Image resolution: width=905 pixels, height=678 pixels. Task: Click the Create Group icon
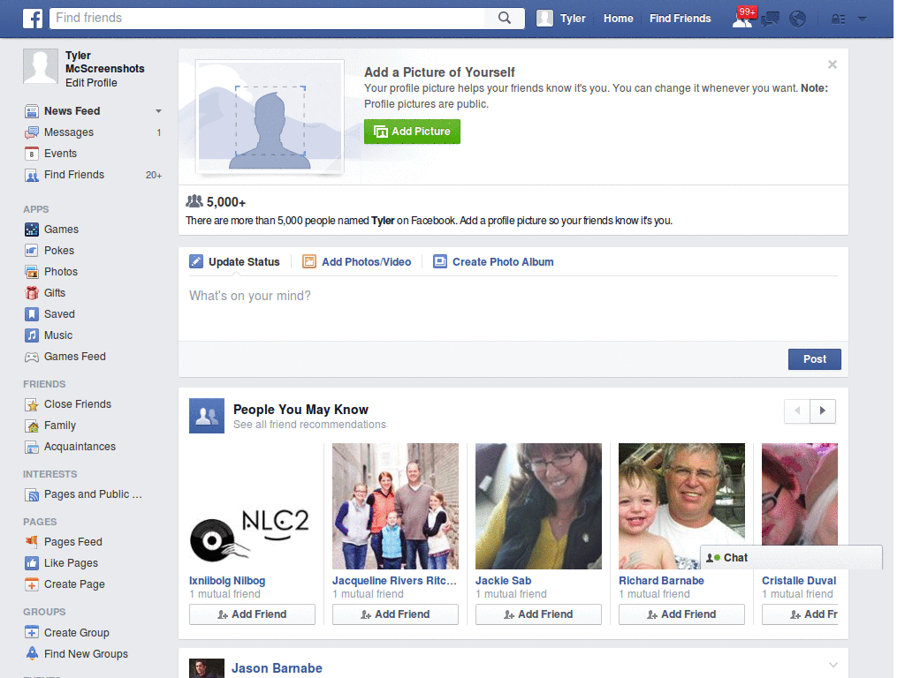pyautogui.click(x=32, y=632)
